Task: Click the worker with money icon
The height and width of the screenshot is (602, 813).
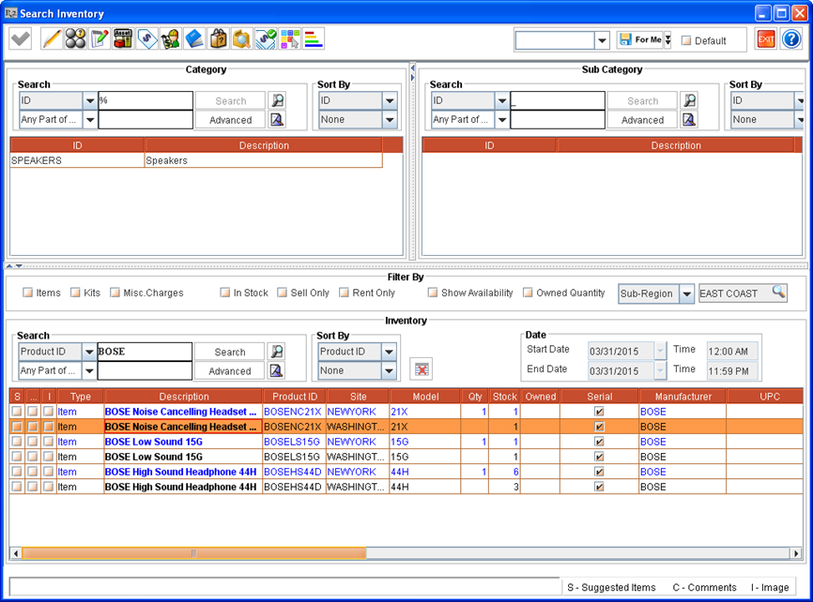Action: tap(171, 39)
